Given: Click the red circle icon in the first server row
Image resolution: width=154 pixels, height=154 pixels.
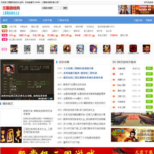Looking at the screenshot, I should point(114,68).
